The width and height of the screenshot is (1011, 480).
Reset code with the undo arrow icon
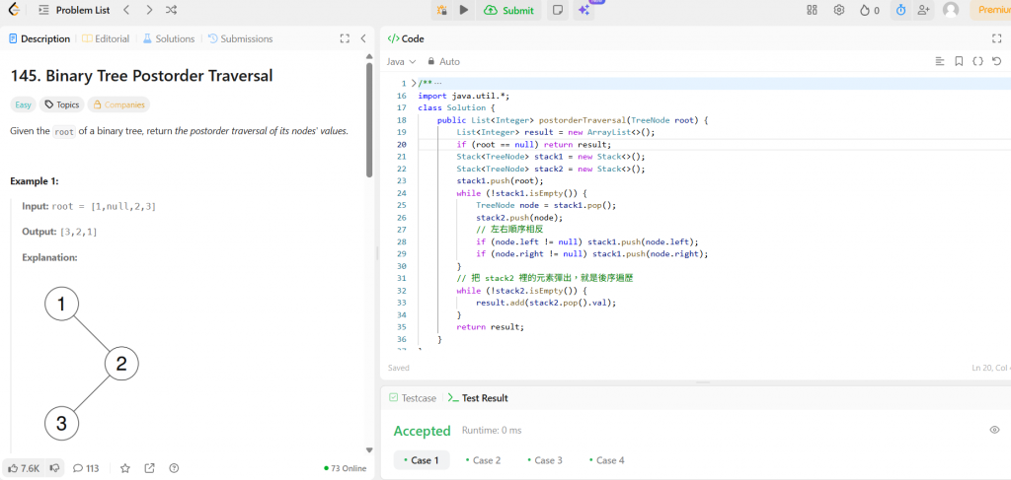[x=997, y=62]
